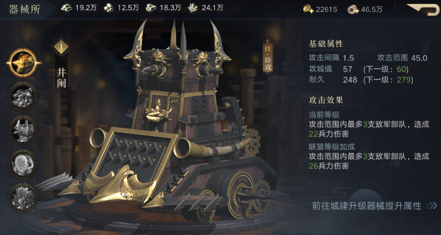441x235 pixels.
Task: Tap the grain resource icon showing 12.5万
Action: pyautogui.click(x=109, y=8)
